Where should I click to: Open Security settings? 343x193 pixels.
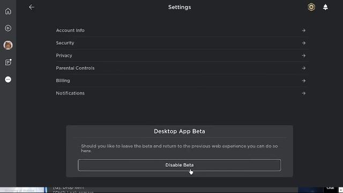(182, 43)
